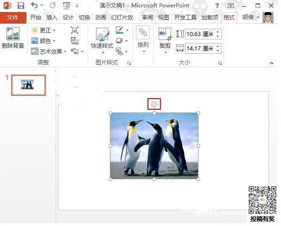Open the Picture Styles dialog launcher
The height and width of the screenshot is (226, 281).
(129, 63)
